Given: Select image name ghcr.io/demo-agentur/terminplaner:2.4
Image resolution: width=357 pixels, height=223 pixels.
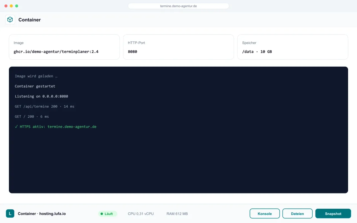Looking at the screenshot, I should pos(56,52).
